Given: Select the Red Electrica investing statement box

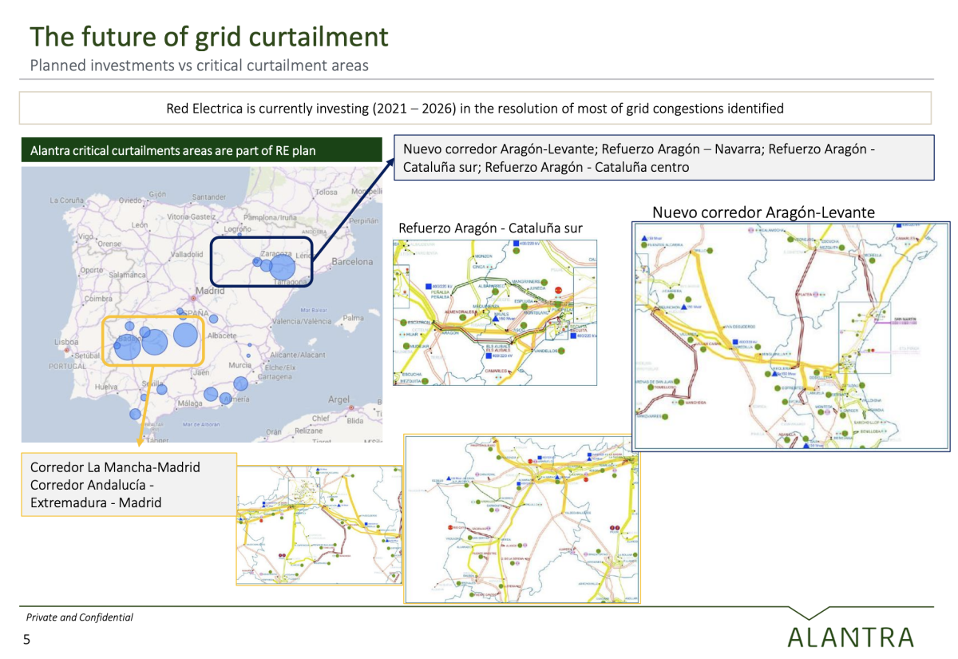Looking at the screenshot, I should point(475,108).
